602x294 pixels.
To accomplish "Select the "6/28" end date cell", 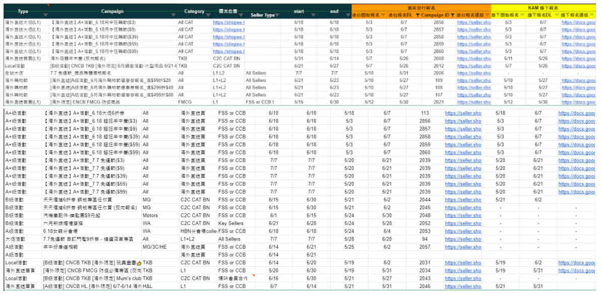I will pyautogui.click(x=312, y=223).
